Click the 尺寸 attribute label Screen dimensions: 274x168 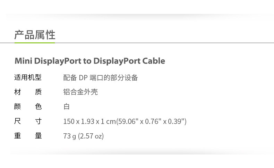28,121
